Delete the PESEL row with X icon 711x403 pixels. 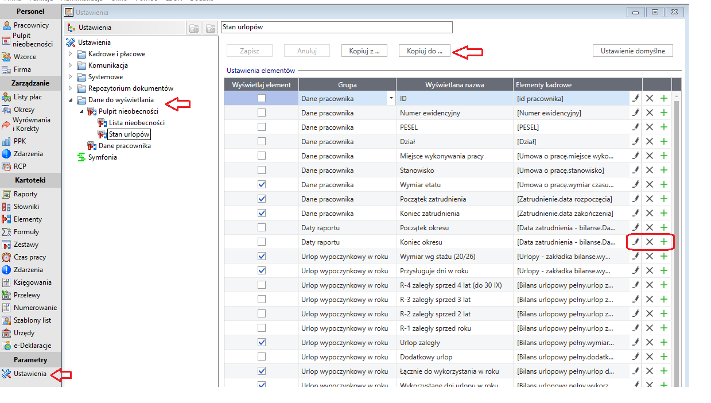(x=650, y=127)
